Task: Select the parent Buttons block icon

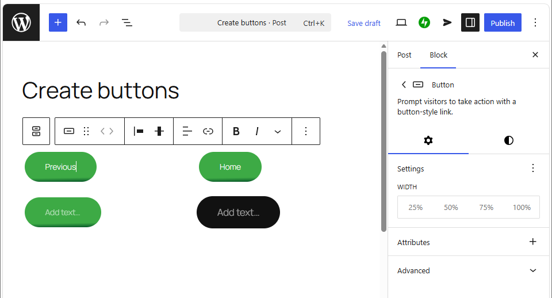Action: (x=36, y=131)
